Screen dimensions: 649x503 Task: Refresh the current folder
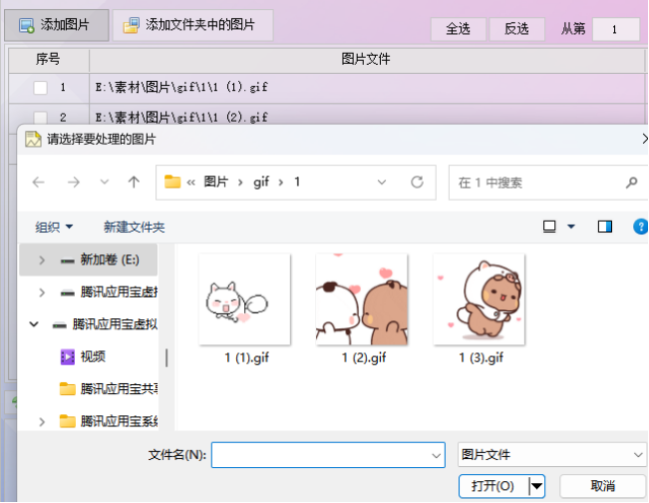[x=417, y=182]
